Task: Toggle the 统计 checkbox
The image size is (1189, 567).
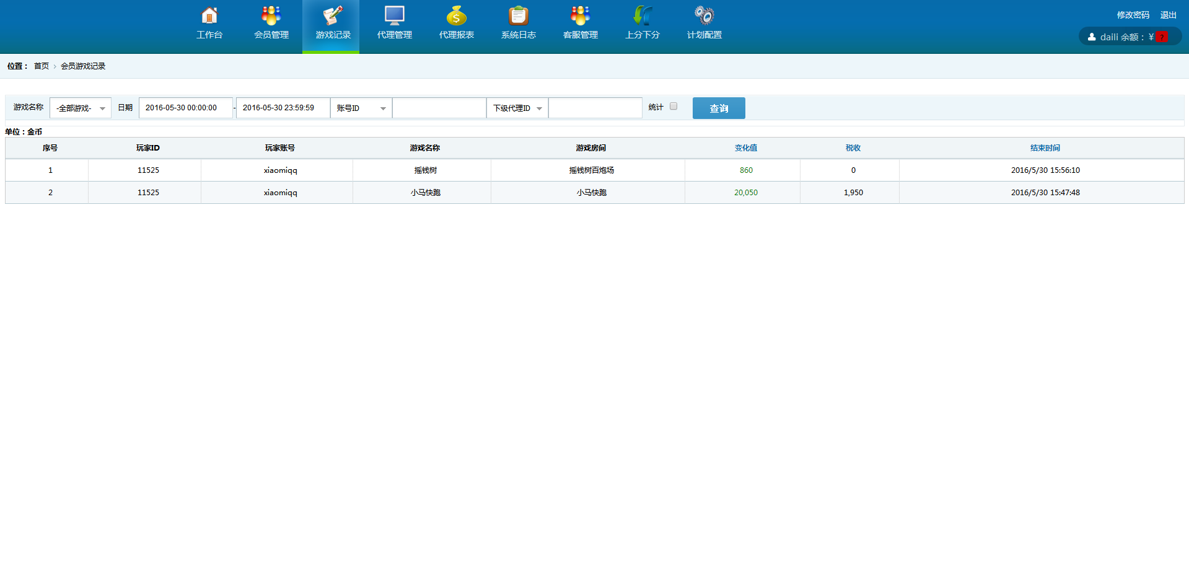Action: click(673, 107)
